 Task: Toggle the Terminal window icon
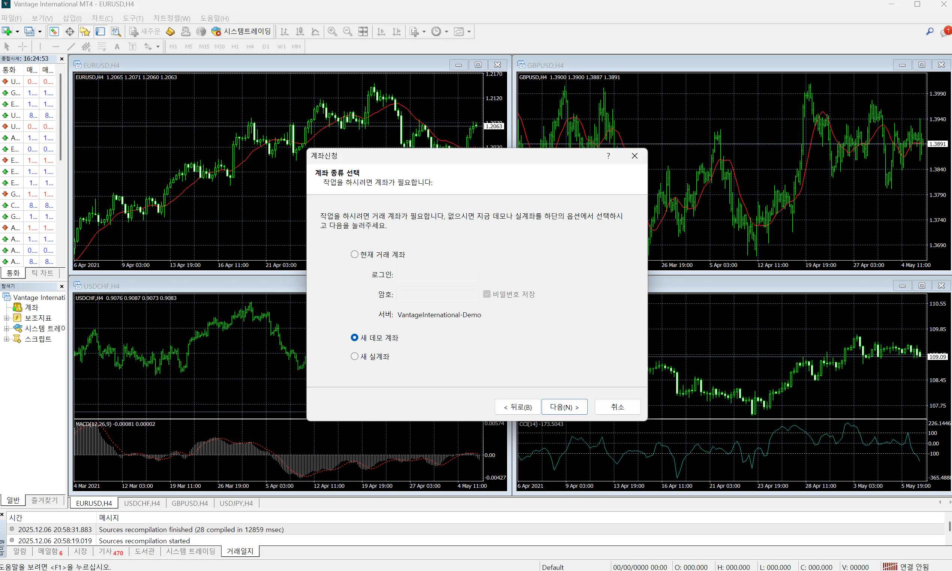pos(100,31)
